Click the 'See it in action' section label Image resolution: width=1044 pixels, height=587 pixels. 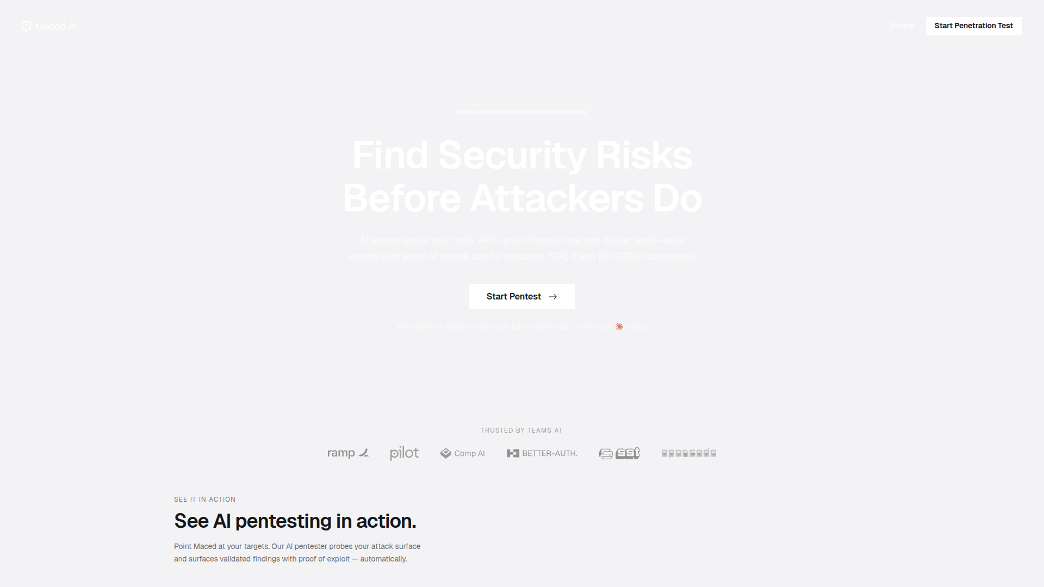pos(204,499)
